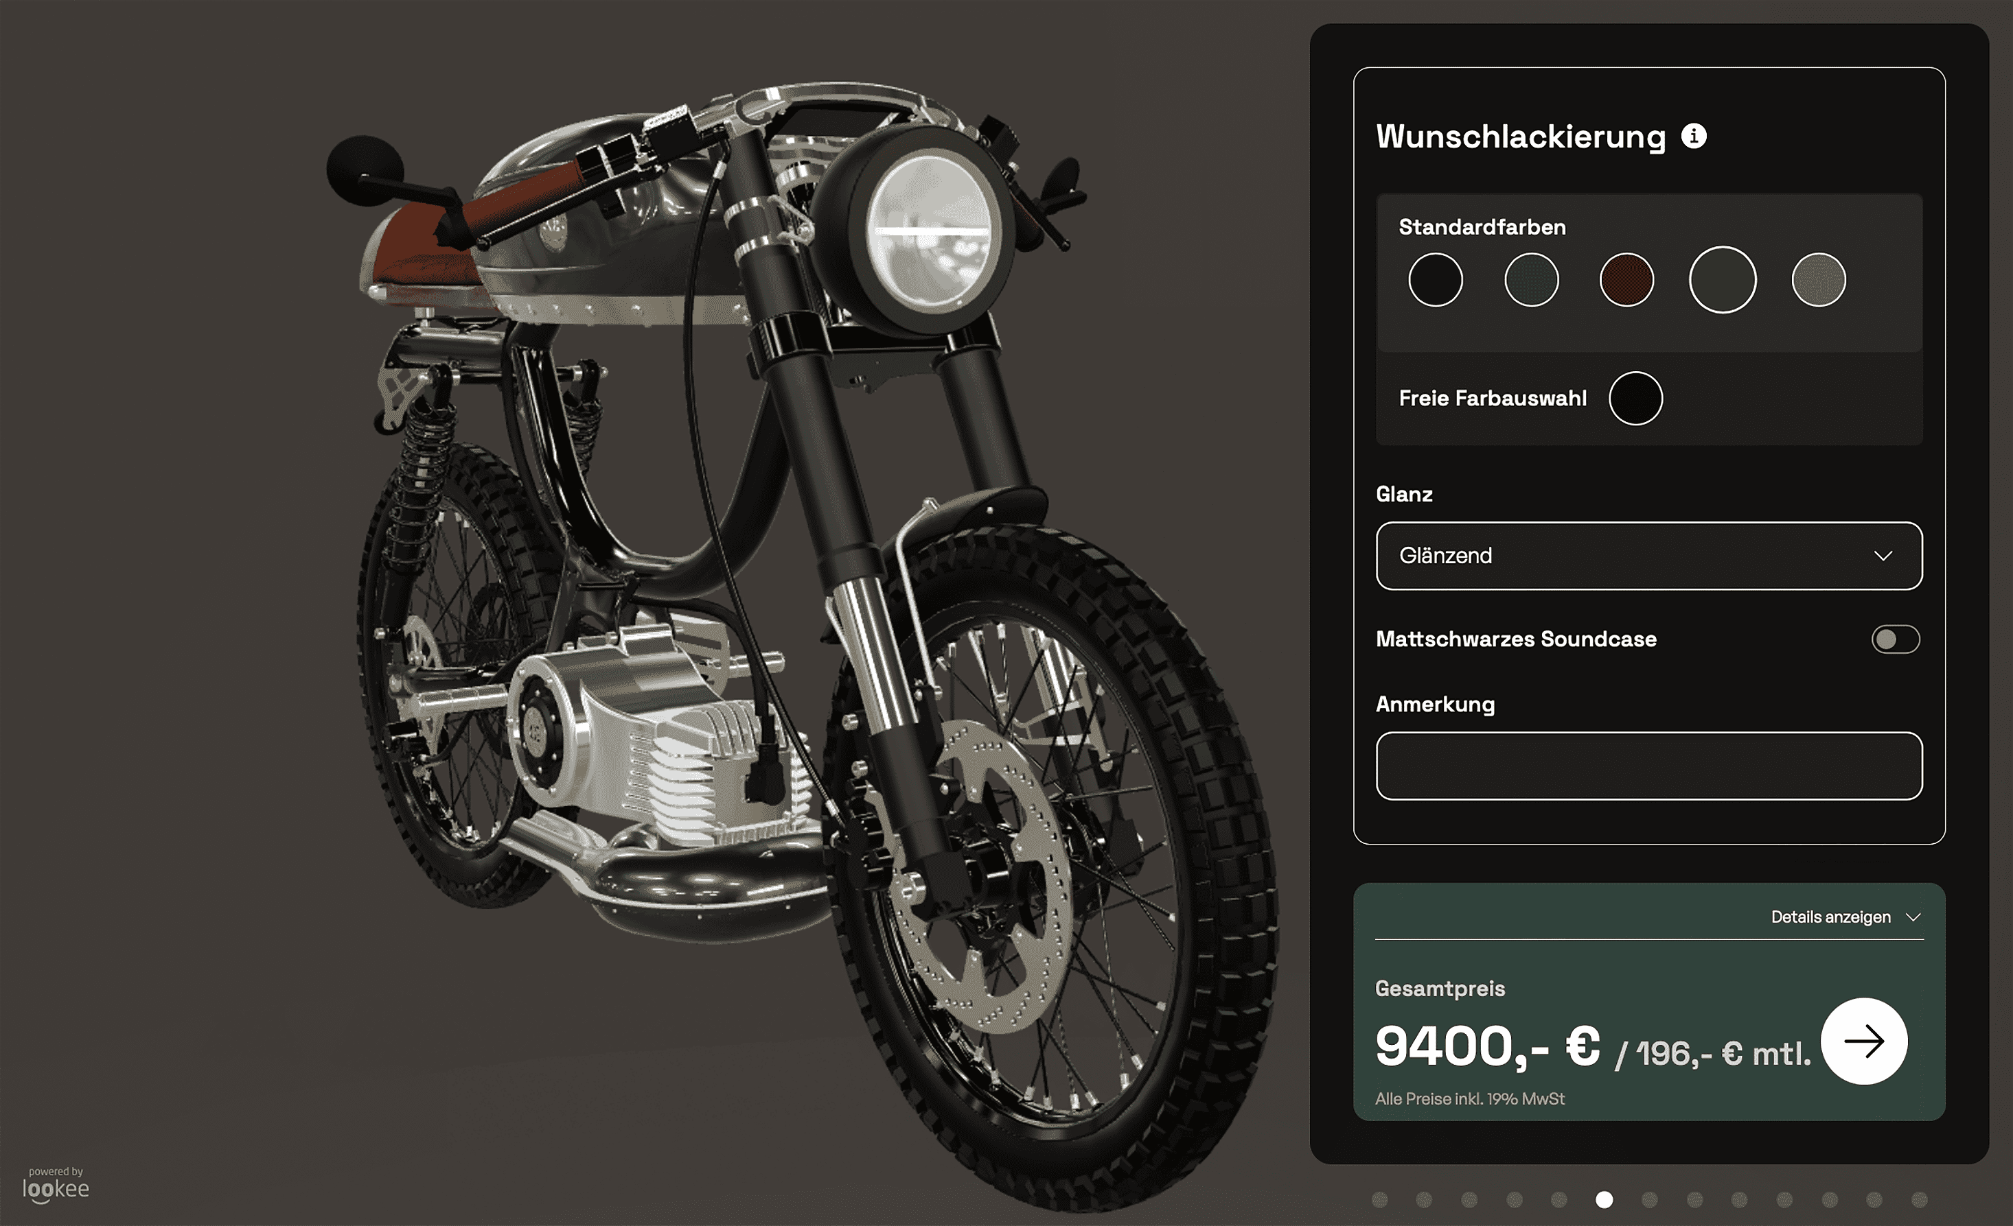Select the black Standardfarbe swatch
This screenshot has width=2013, height=1226.
[x=1436, y=279]
